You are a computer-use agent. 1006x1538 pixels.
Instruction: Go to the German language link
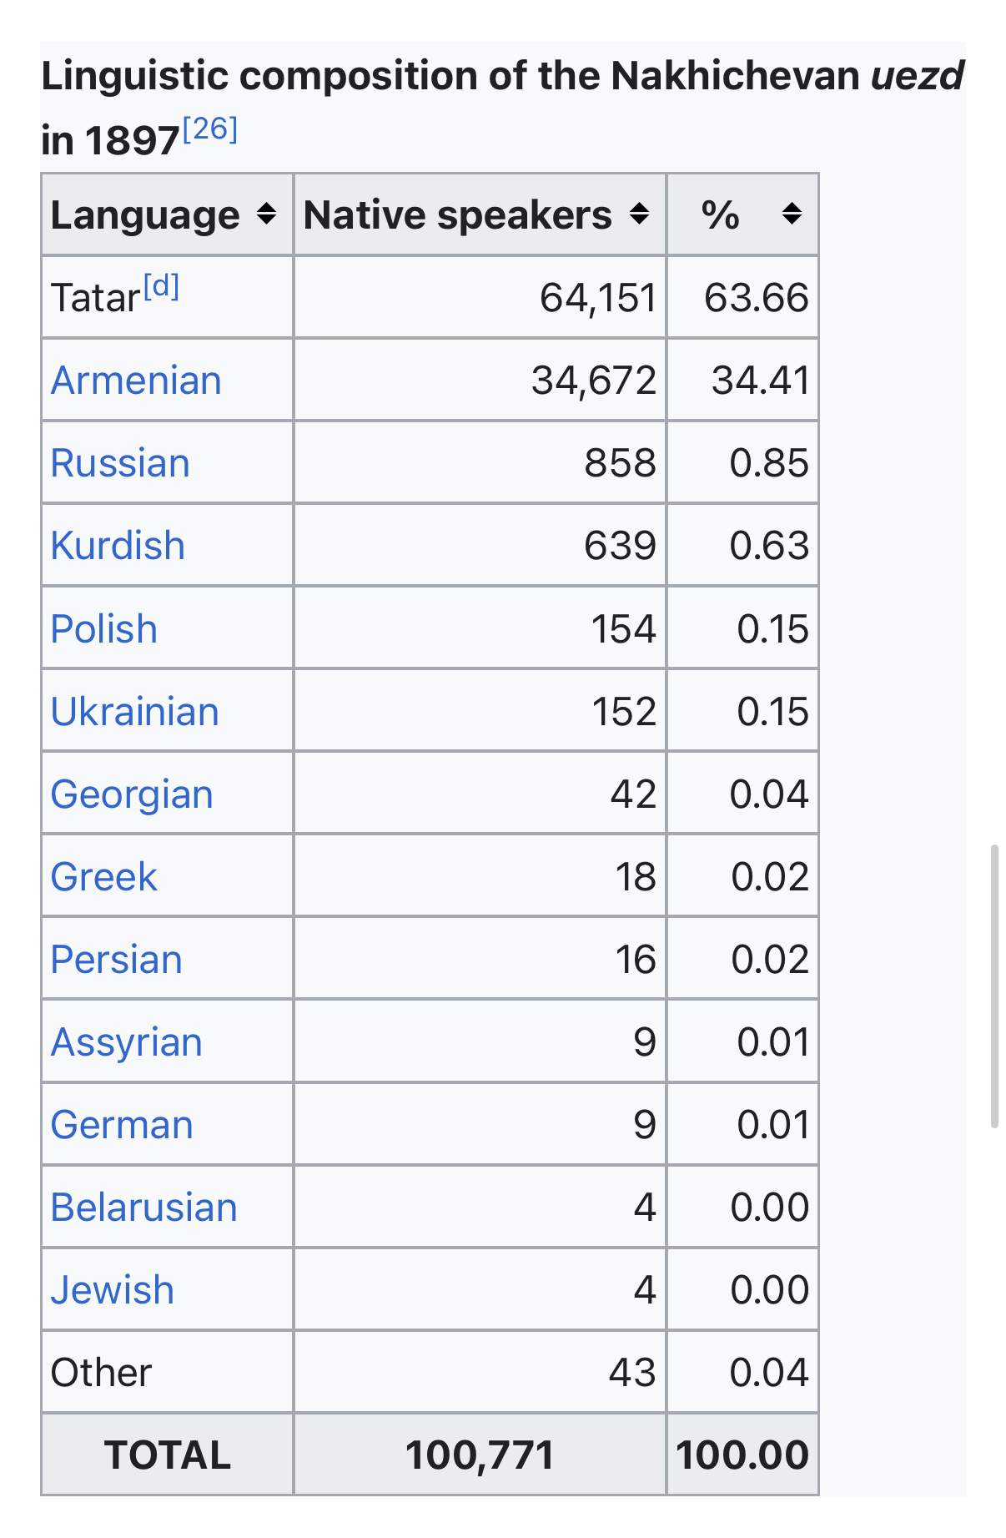[122, 1125]
